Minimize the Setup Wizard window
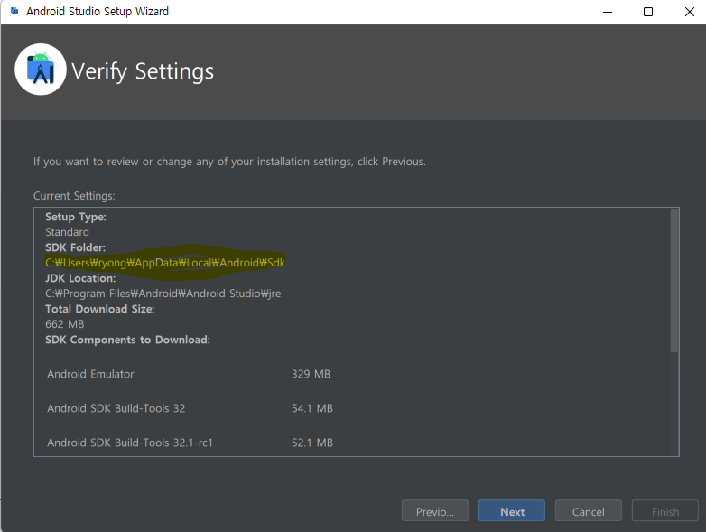Image resolution: width=706 pixels, height=532 pixels. 608,12
